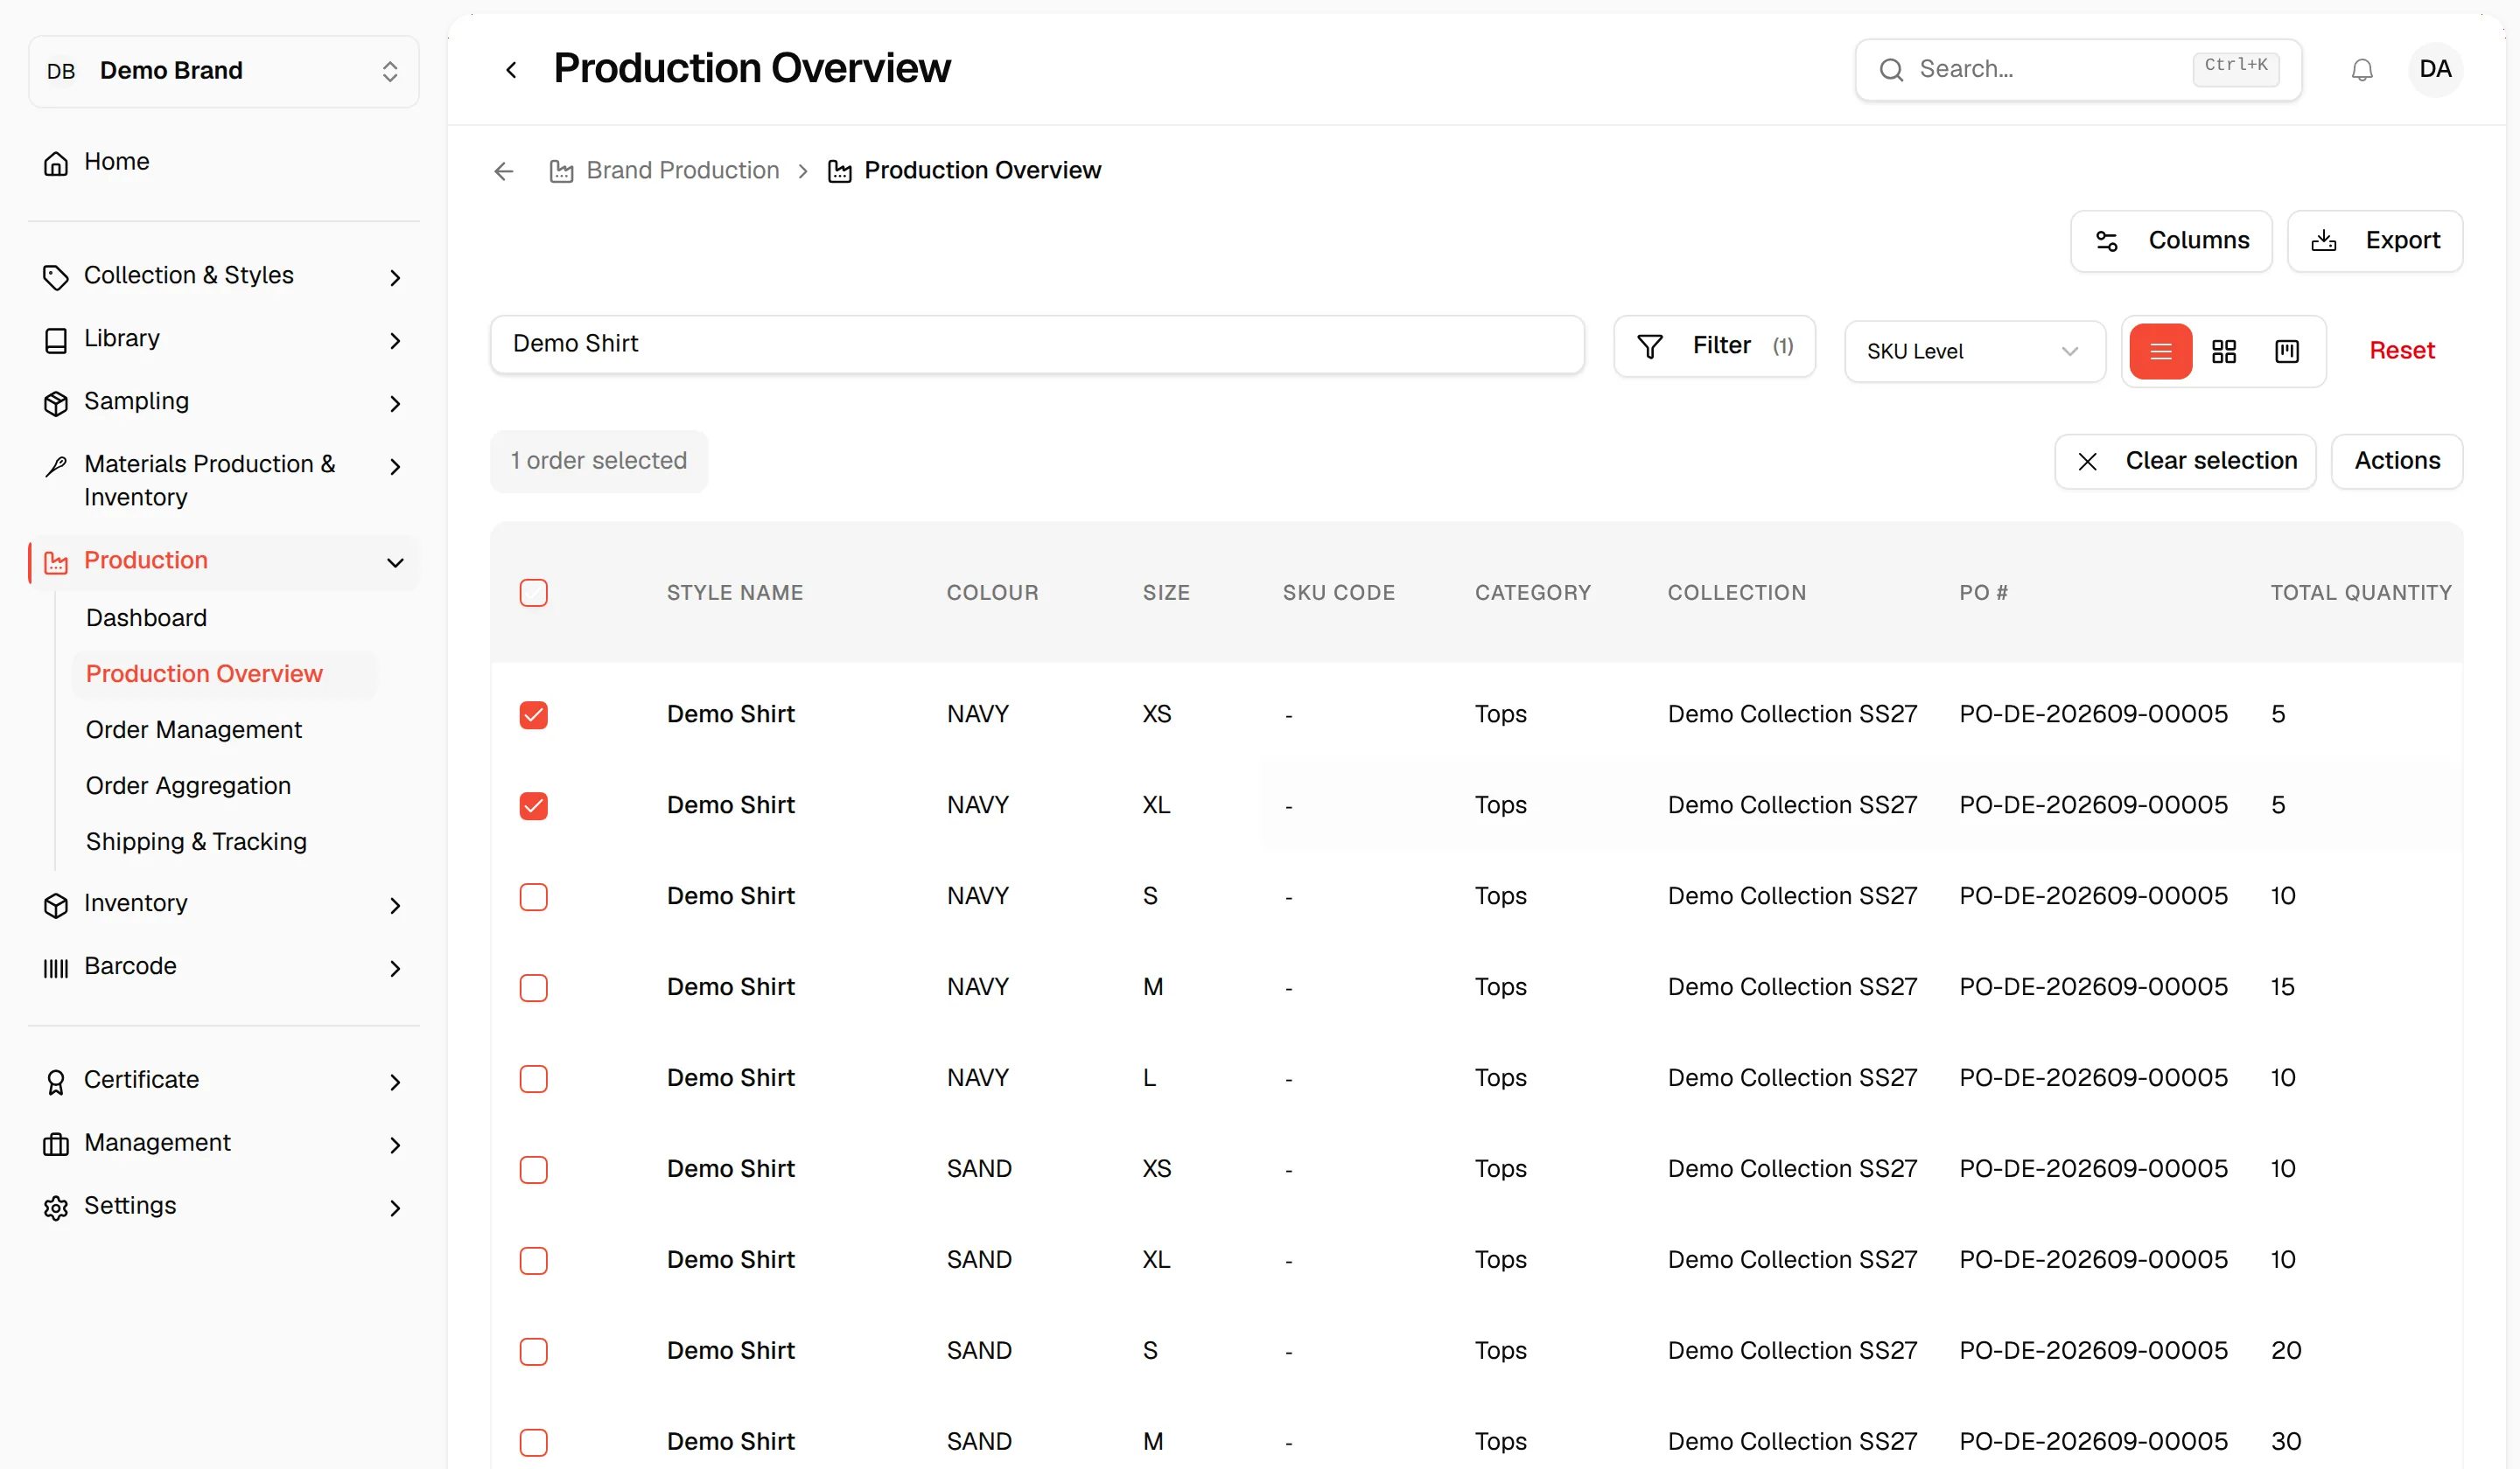Collapse the Production section chevron
The image size is (2520, 1469).
(x=395, y=562)
